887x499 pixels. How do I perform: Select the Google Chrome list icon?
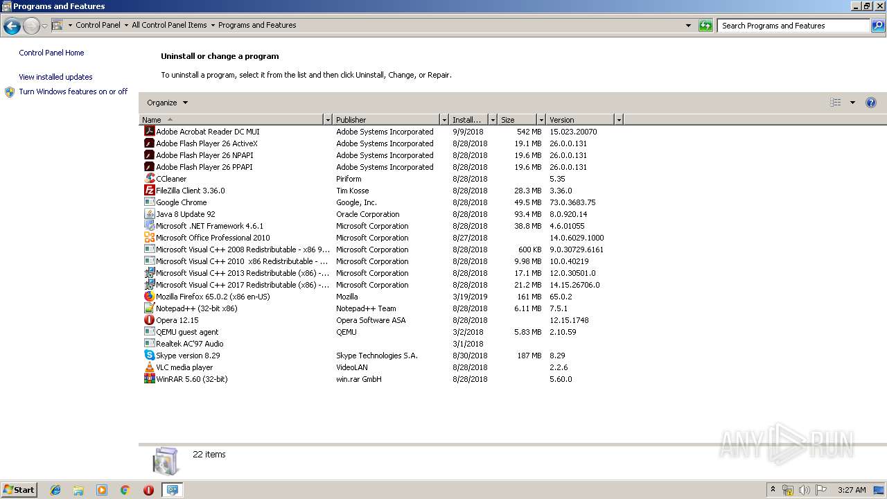coord(149,202)
